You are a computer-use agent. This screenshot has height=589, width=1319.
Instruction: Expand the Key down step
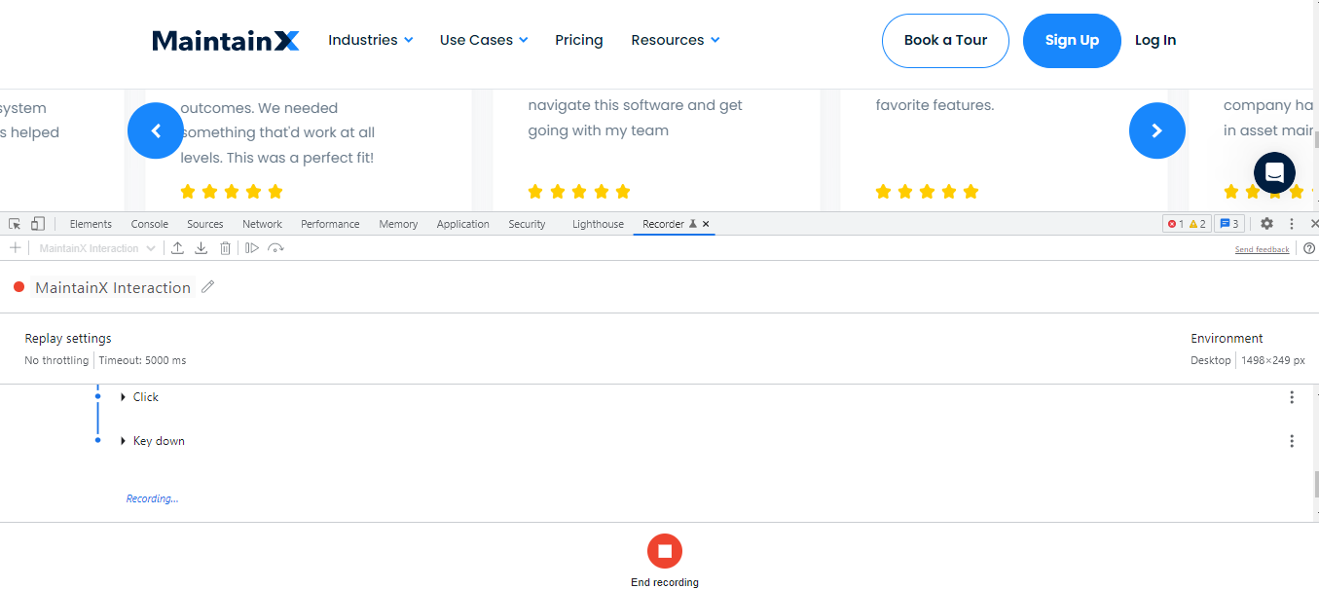(124, 441)
